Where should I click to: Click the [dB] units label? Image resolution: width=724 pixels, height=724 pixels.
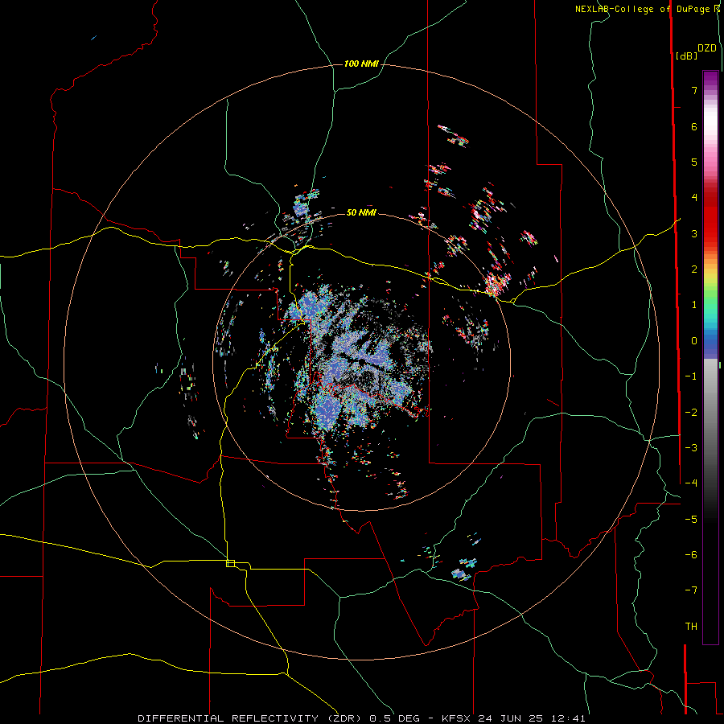pos(686,56)
